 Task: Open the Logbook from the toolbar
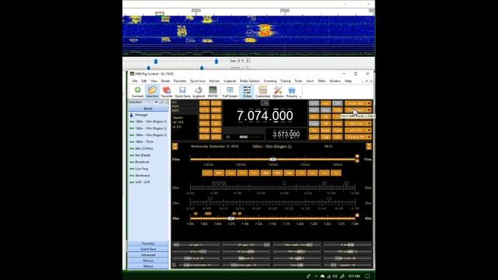[198, 92]
